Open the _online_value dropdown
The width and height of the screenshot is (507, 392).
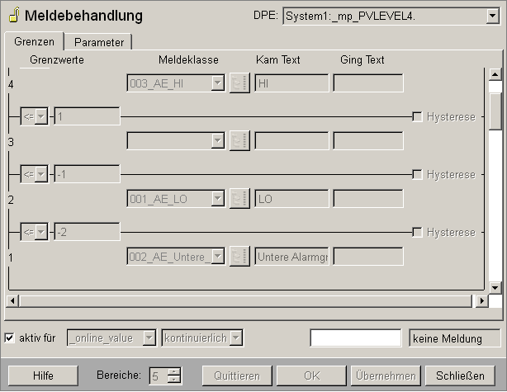(149, 338)
